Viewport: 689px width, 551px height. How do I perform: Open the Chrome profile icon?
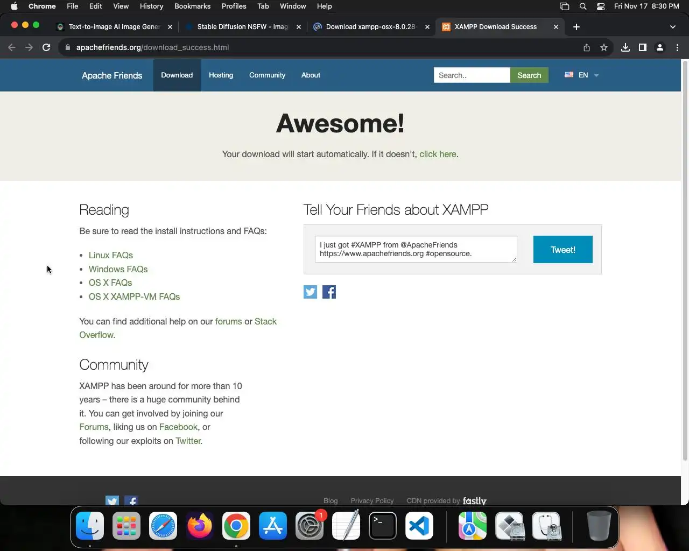point(660,47)
